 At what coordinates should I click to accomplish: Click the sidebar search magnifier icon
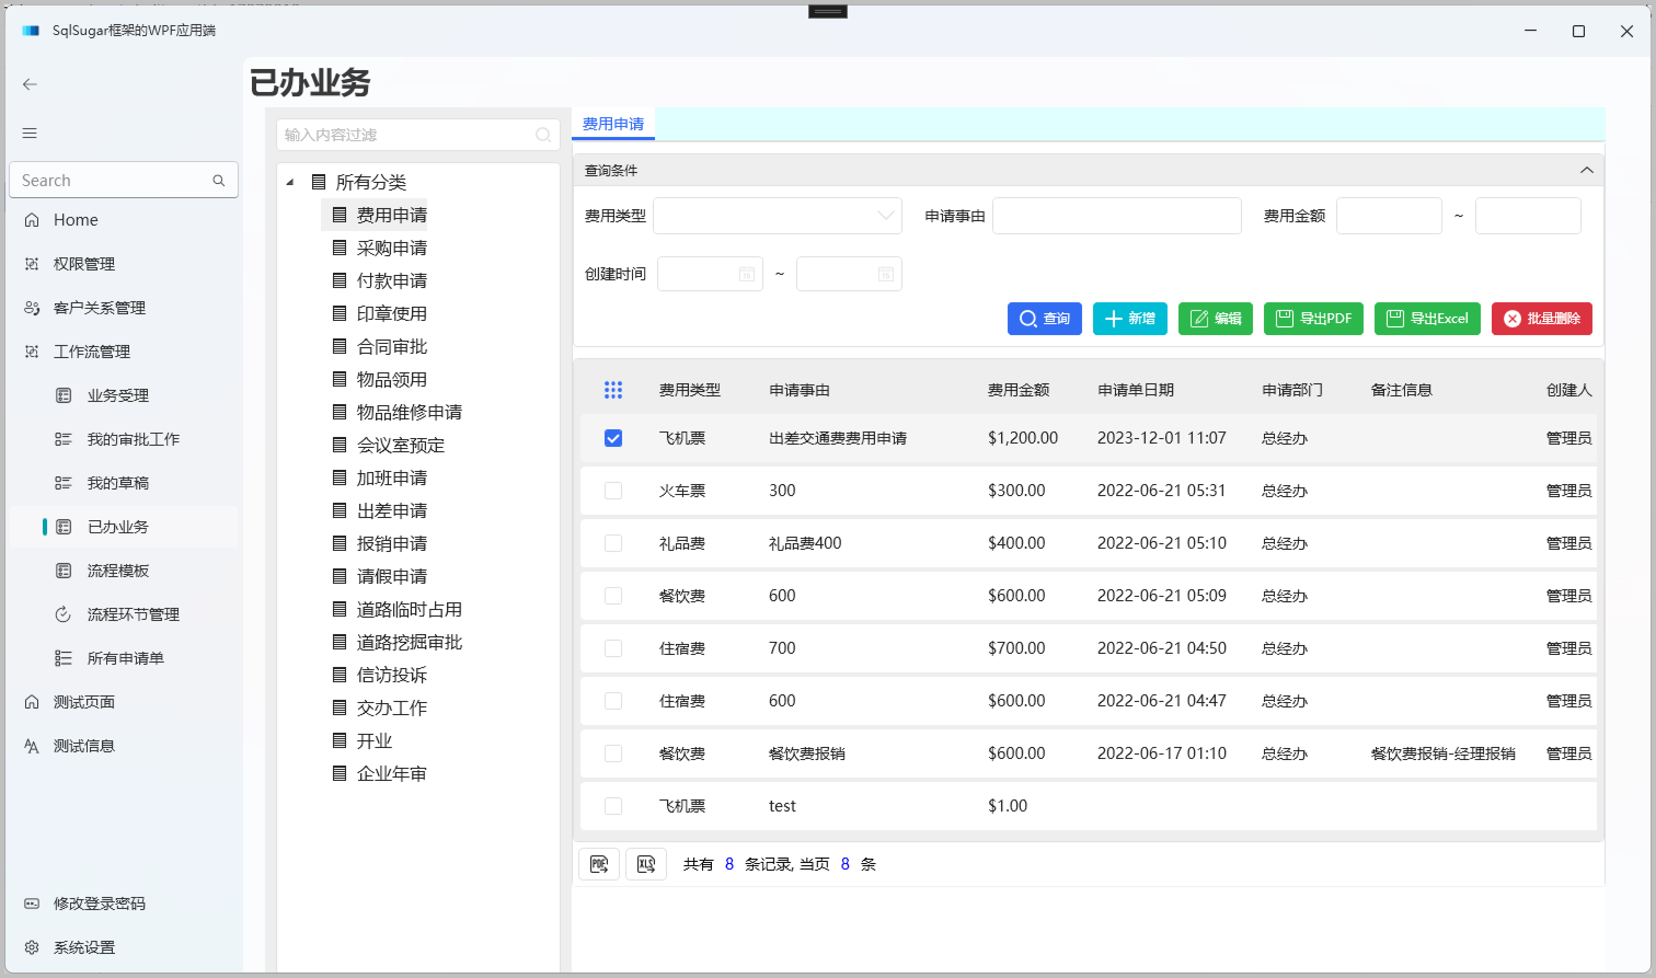[x=219, y=180]
